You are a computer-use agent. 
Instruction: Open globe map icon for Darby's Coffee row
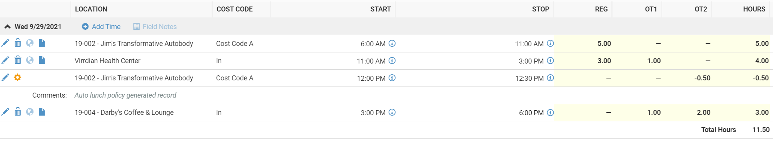pos(30,112)
